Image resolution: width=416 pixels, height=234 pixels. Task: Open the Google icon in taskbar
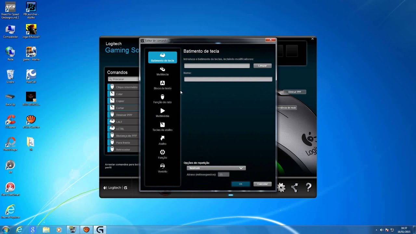pos(32,230)
